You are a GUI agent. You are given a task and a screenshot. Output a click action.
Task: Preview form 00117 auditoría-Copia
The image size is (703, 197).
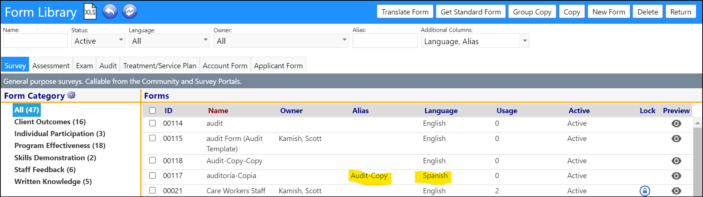coord(676,176)
